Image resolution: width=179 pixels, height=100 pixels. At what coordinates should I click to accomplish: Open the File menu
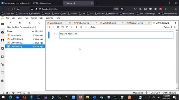pyautogui.click(x=8, y=18)
